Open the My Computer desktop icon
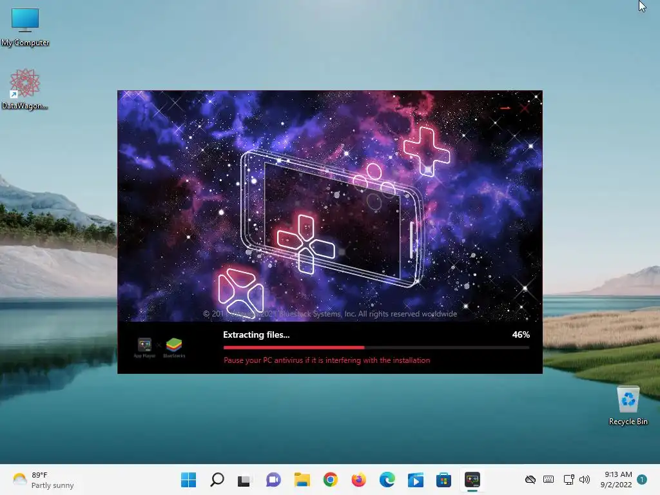Viewport: 660px width, 495px height. tap(25, 27)
